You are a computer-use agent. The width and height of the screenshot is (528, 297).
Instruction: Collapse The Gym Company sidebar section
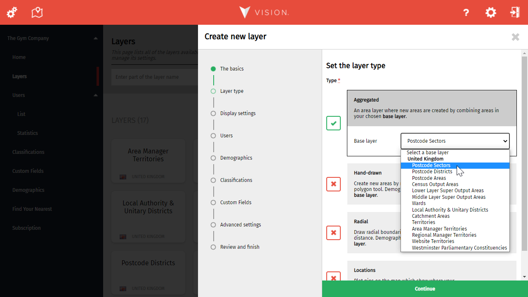[x=95, y=38]
